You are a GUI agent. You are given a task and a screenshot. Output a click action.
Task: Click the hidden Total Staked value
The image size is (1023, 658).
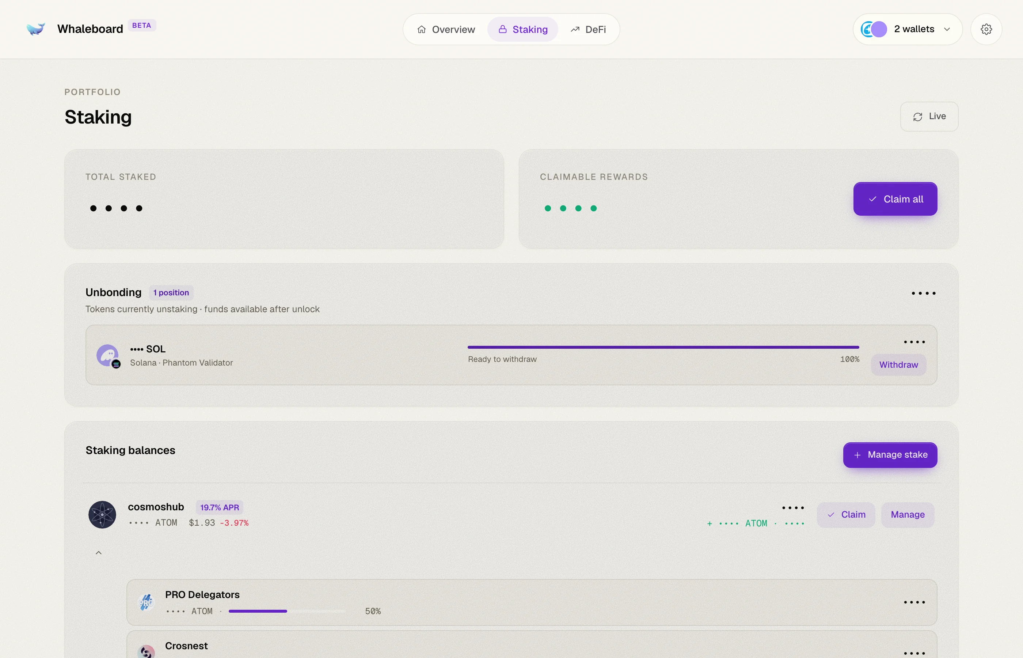pos(116,208)
